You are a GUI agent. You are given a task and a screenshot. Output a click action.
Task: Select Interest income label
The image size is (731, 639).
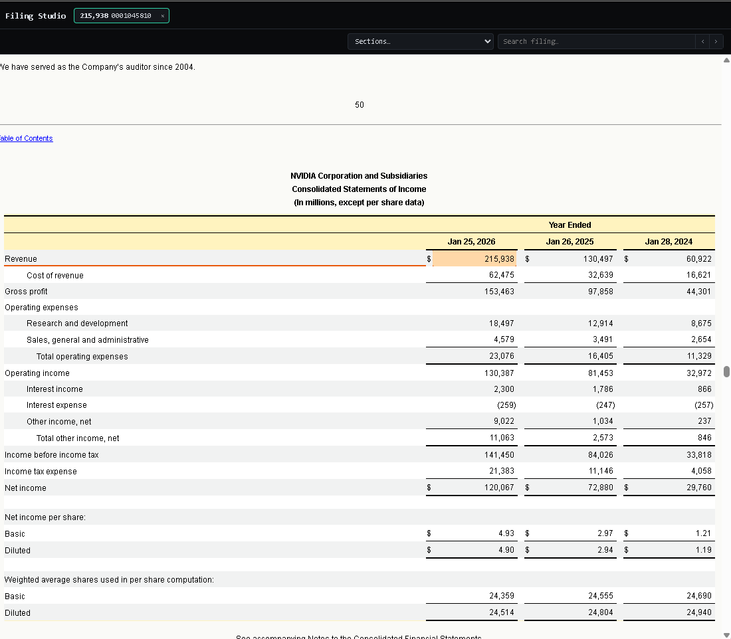pyautogui.click(x=54, y=389)
